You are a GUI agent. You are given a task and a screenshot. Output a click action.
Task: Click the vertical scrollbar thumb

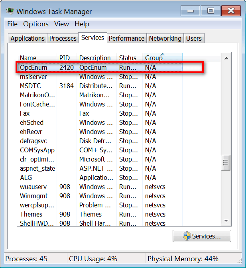(226, 162)
